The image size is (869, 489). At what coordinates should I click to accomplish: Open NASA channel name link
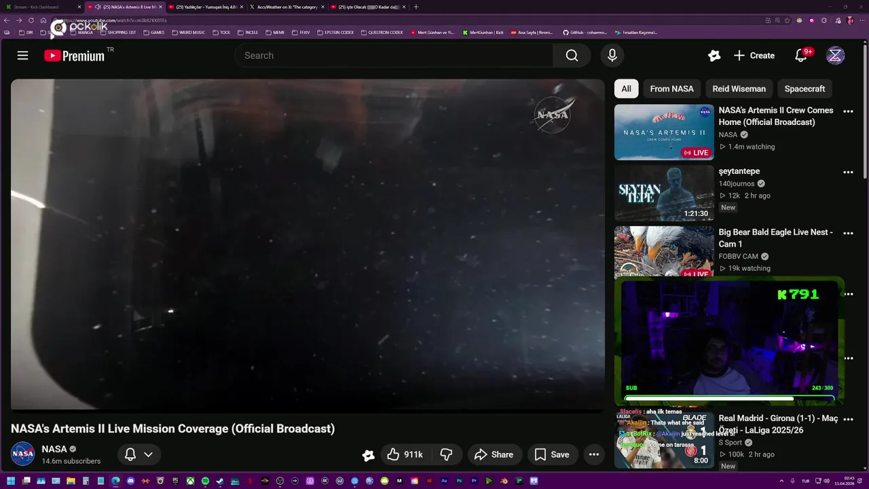tap(54, 449)
